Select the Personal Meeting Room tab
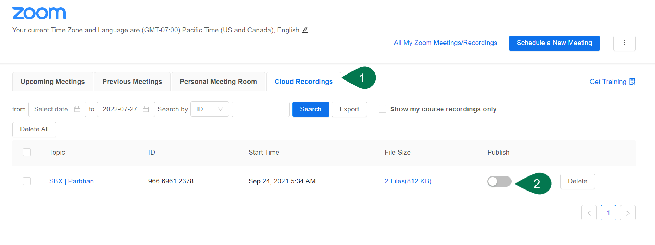Image resolution: width=655 pixels, height=245 pixels. pyautogui.click(x=218, y=82)
